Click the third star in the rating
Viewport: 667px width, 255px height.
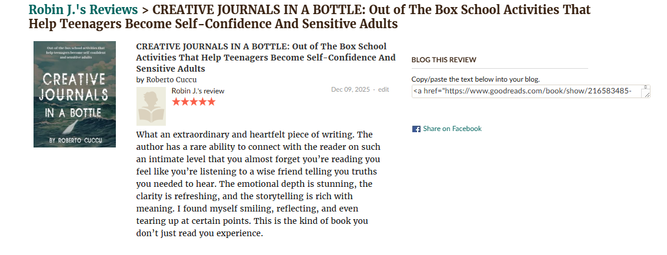coord(194,102)
